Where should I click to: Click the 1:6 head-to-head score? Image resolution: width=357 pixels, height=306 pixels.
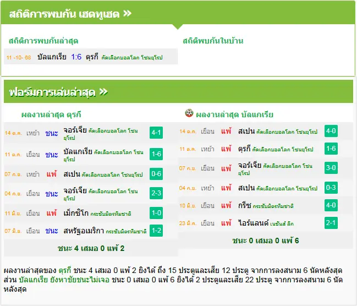click(76, 57)
